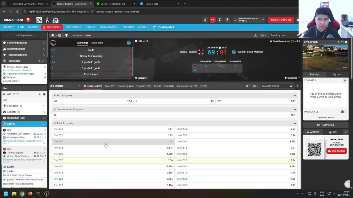
Task: Click the move icon on Live stream panel
Action: click(x=338, y=42)
